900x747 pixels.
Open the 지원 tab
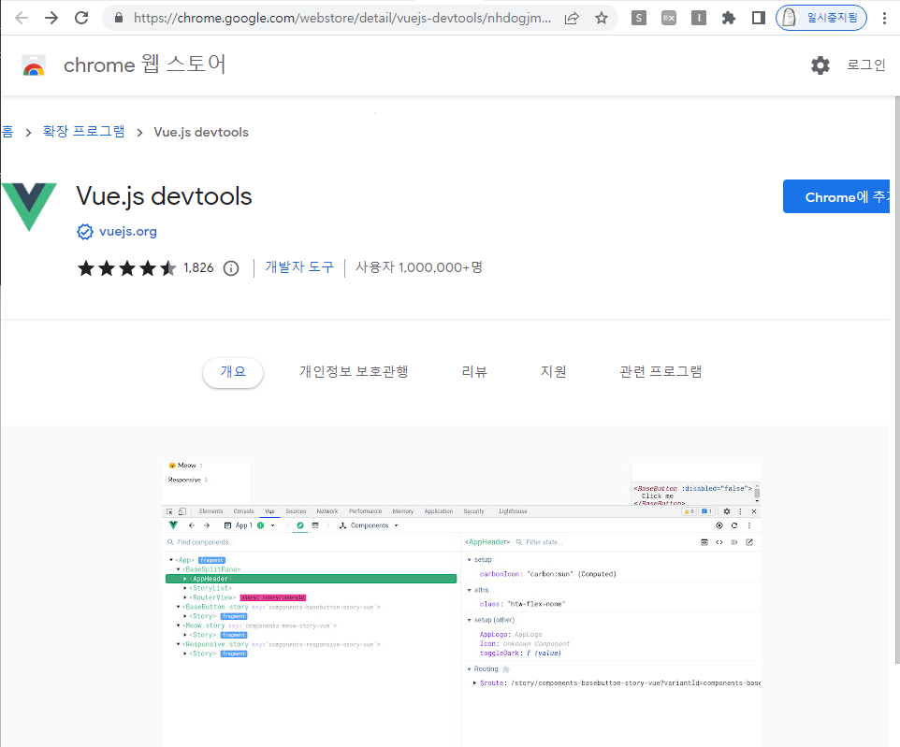(553, 372)
